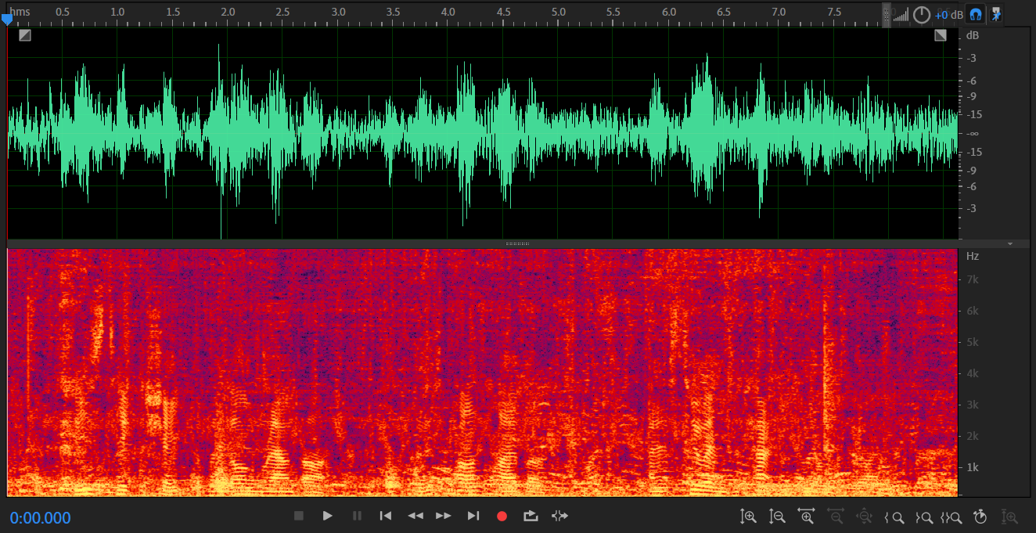
Task: Click the pin icon at top right
Action: click(x=996, y=14)
